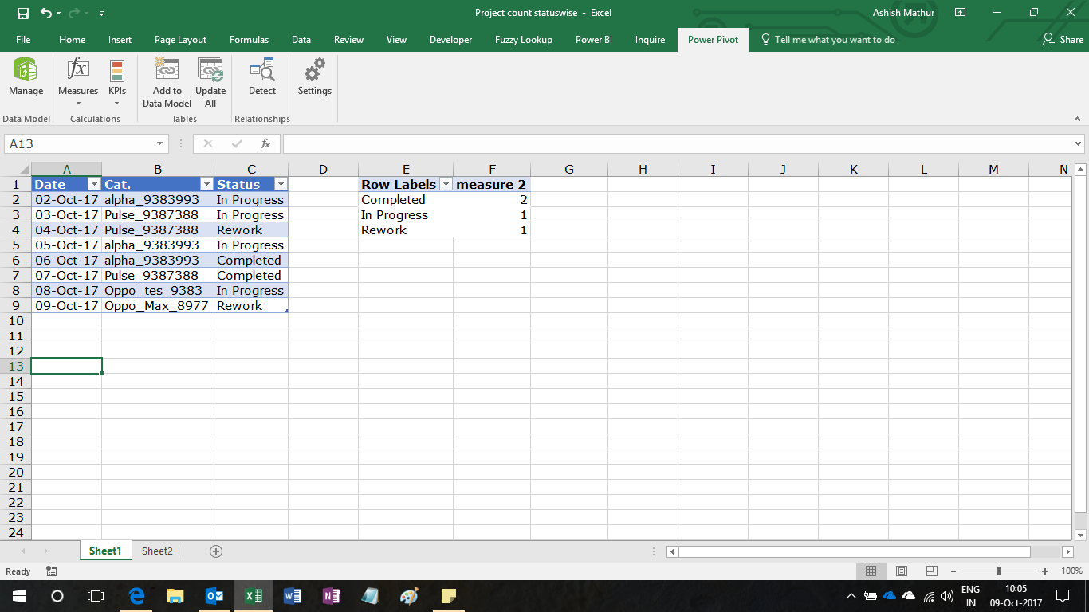Open the Row Labels pivot filter dropdown

(x=446, y=185)
